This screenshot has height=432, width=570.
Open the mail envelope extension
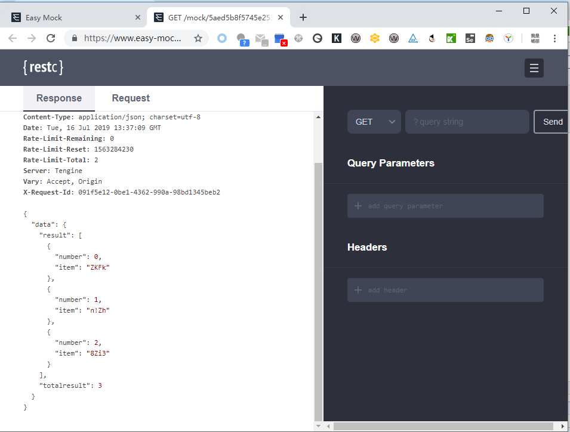261,39
